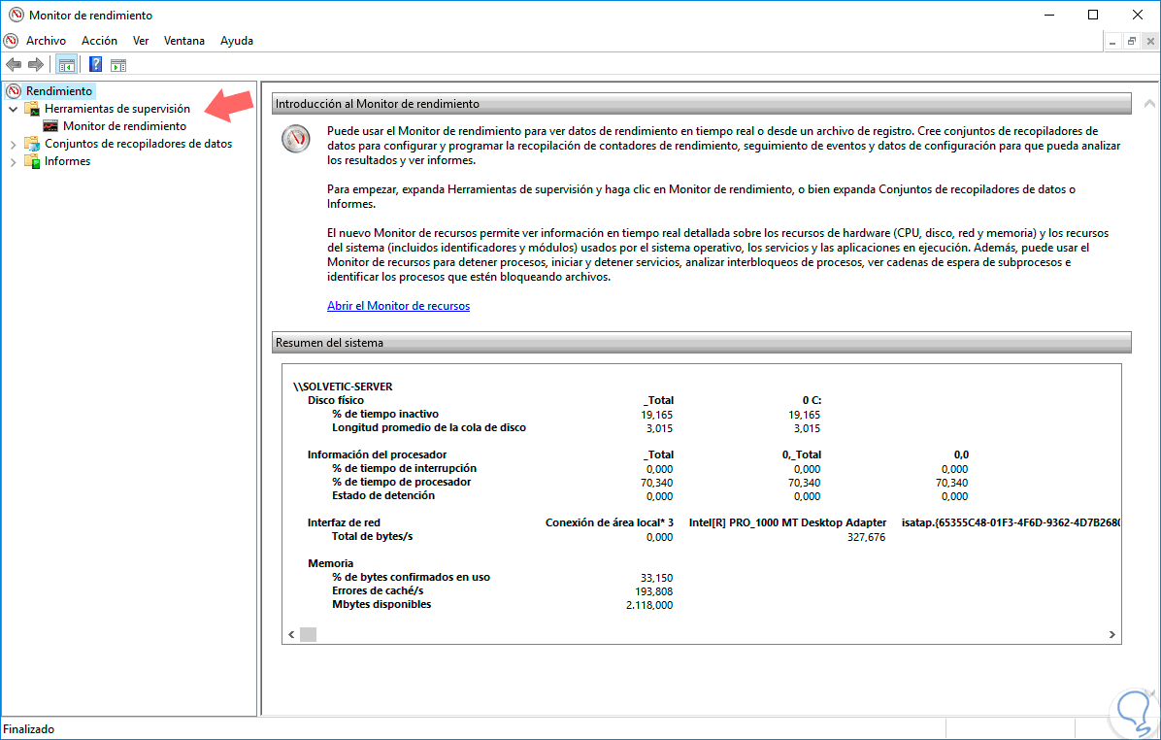Select Informes in the tree
Screen dimensions: 1161x740
click(67, 161)
